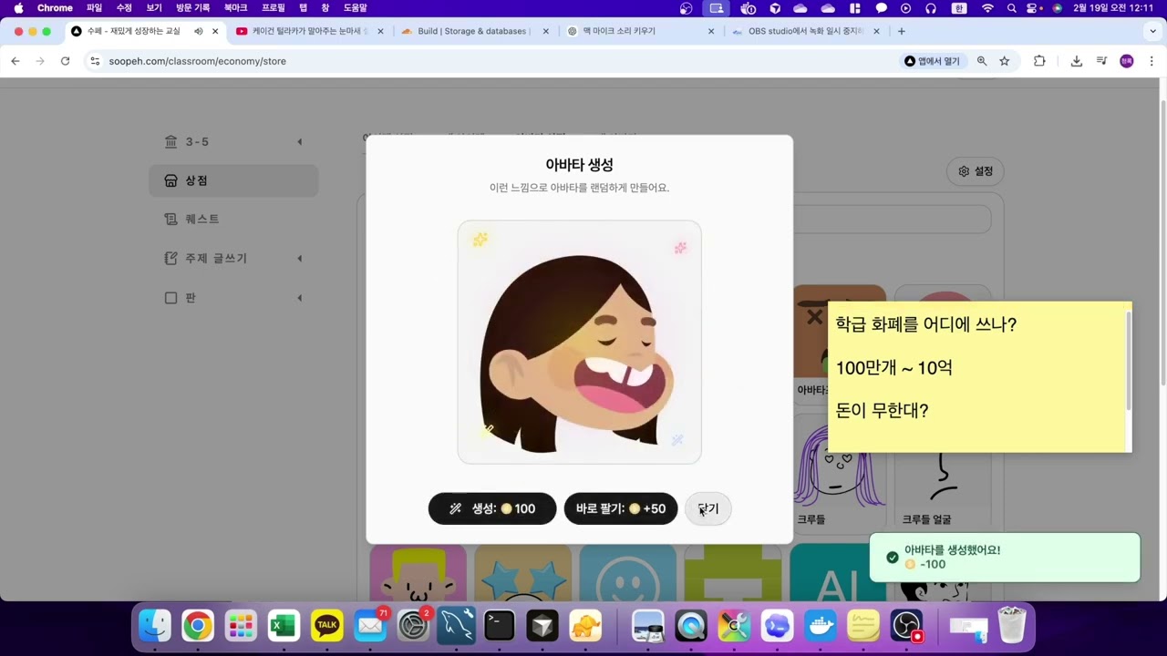1167x656 pixels.
Task: Click the Korean input 한 indicator
Action: (x=959, y=8)
